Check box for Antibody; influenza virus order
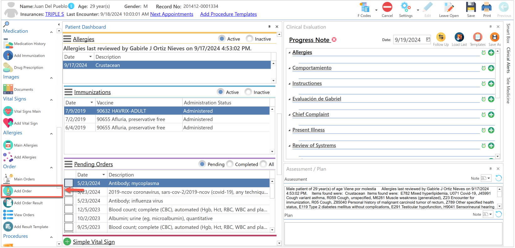Screen dimensions: 515x248 point(69,201)
